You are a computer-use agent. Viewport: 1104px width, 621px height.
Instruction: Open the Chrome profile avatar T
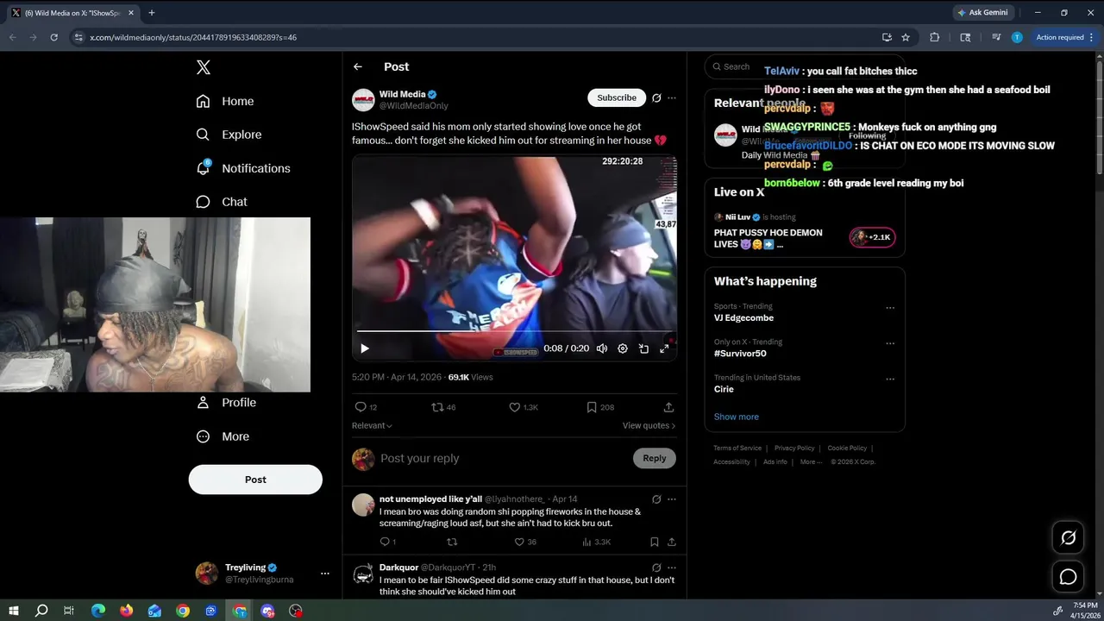(1017, 37)
